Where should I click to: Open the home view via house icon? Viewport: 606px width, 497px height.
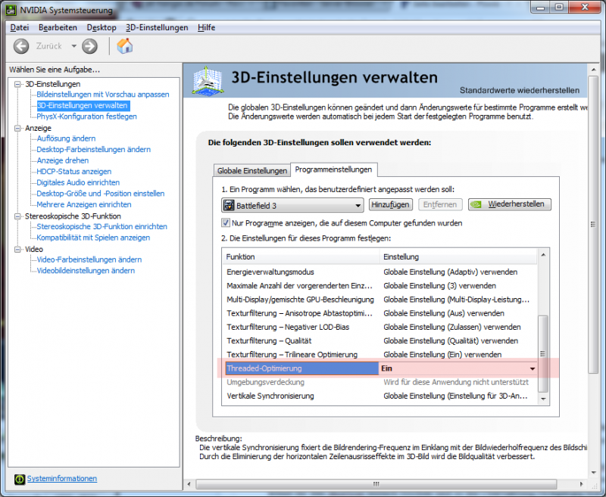pyautogui.click(x=125, y=46)
